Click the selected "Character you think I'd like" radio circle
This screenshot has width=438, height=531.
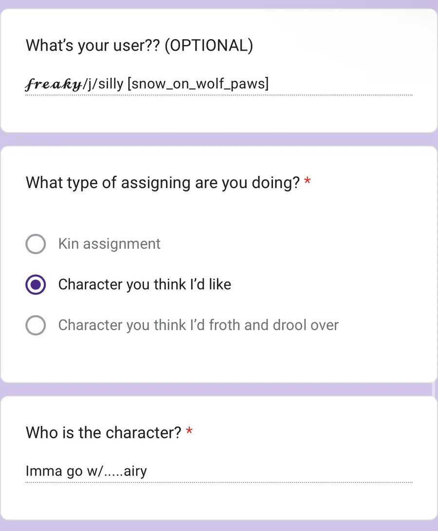coord(36,285)
